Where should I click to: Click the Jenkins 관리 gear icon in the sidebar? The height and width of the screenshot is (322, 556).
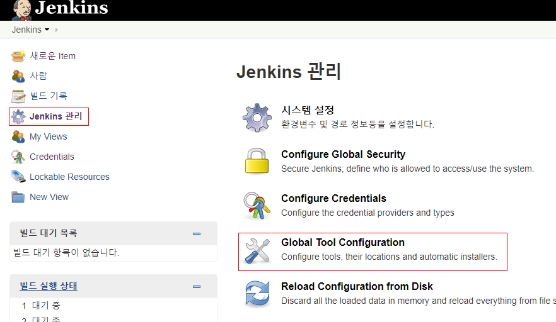(18, 116)
